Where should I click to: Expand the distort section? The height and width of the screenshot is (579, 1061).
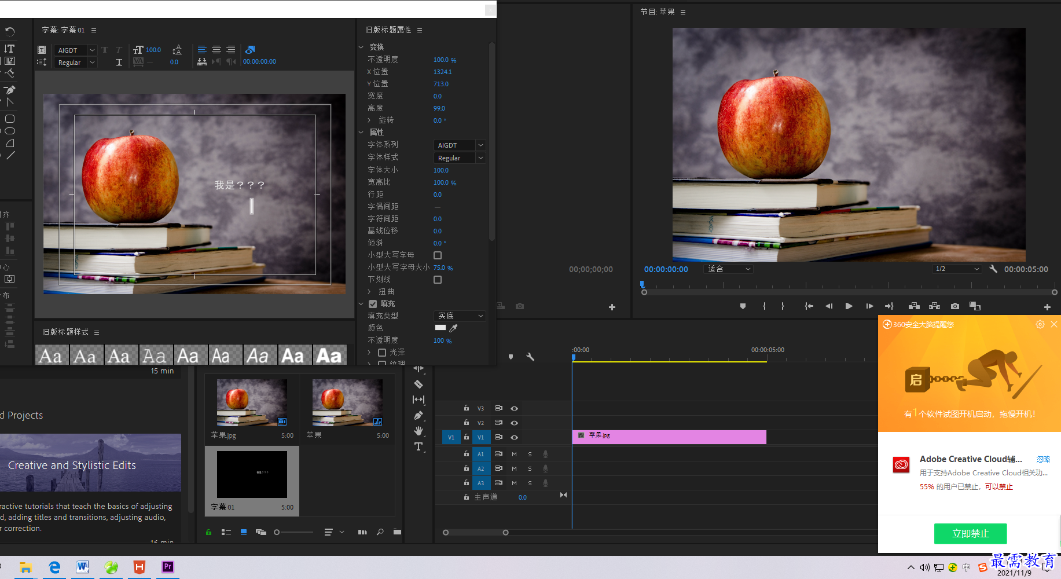[x=369, y=292]
